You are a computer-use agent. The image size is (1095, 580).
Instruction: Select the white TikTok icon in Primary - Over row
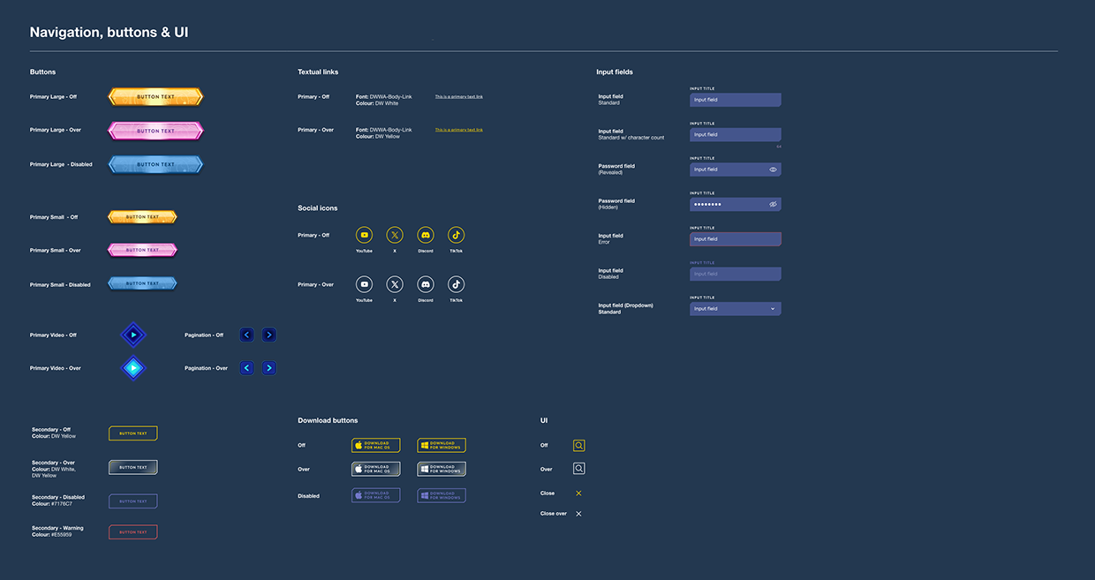456,284
